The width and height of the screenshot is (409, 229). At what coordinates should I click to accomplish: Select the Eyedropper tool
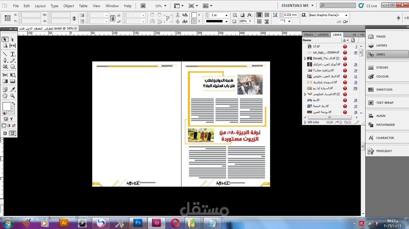(x=13, y=89)
